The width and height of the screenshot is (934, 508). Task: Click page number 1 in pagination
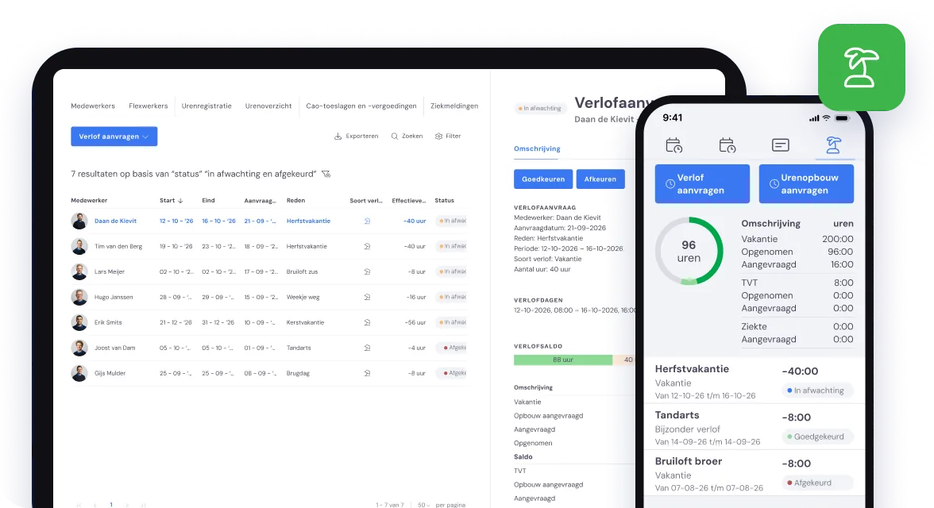point(111,505)
